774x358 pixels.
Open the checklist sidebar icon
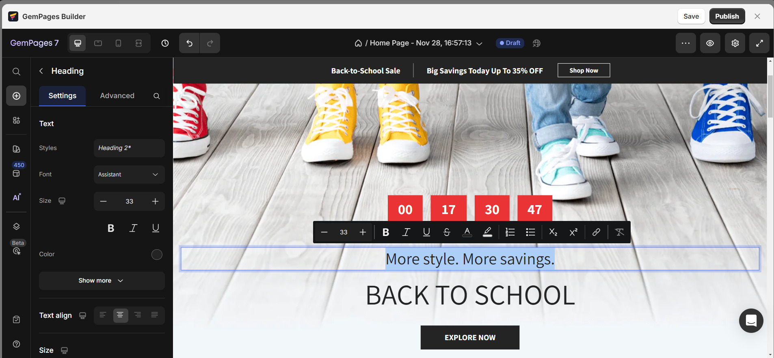16,319
